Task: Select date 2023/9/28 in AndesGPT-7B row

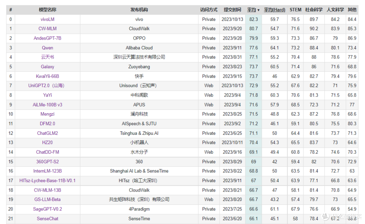Action: (232, 38)
